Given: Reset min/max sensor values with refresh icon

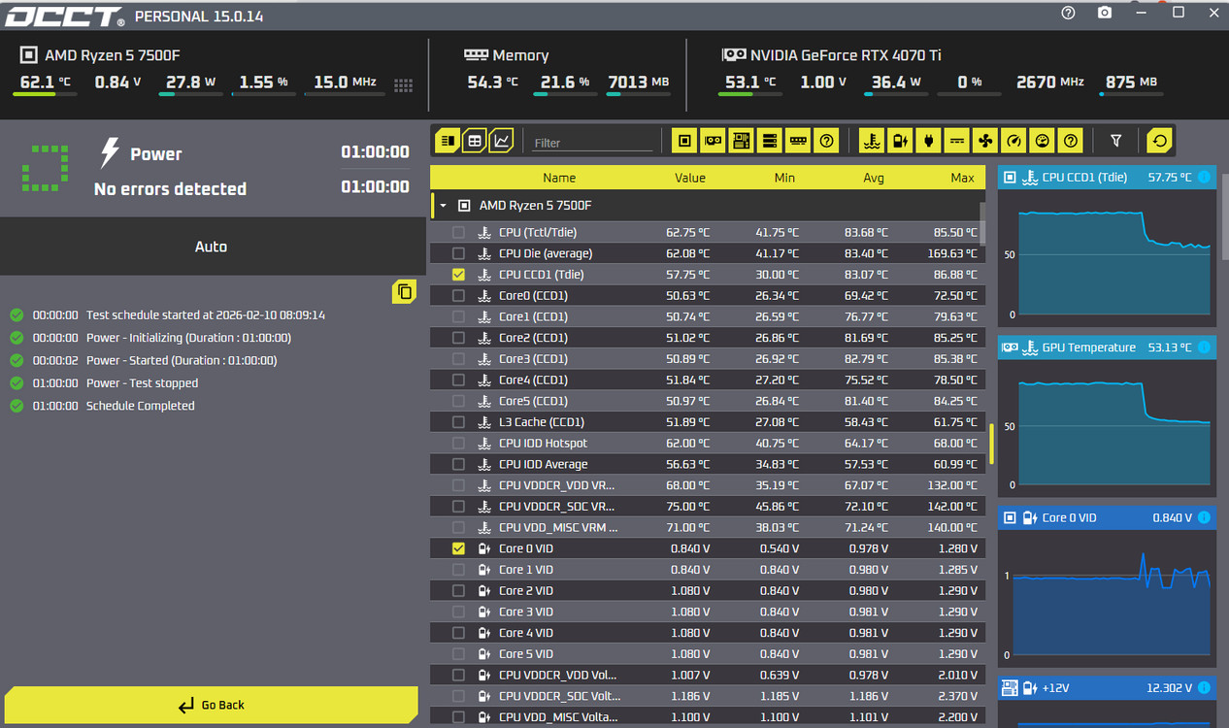Looking at the screenshot, I should point(1159,141).
